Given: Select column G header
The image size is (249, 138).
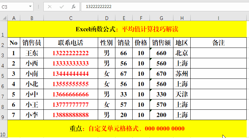Looking at the screenshot, I should pyautogui.click(x=161, y=18).
